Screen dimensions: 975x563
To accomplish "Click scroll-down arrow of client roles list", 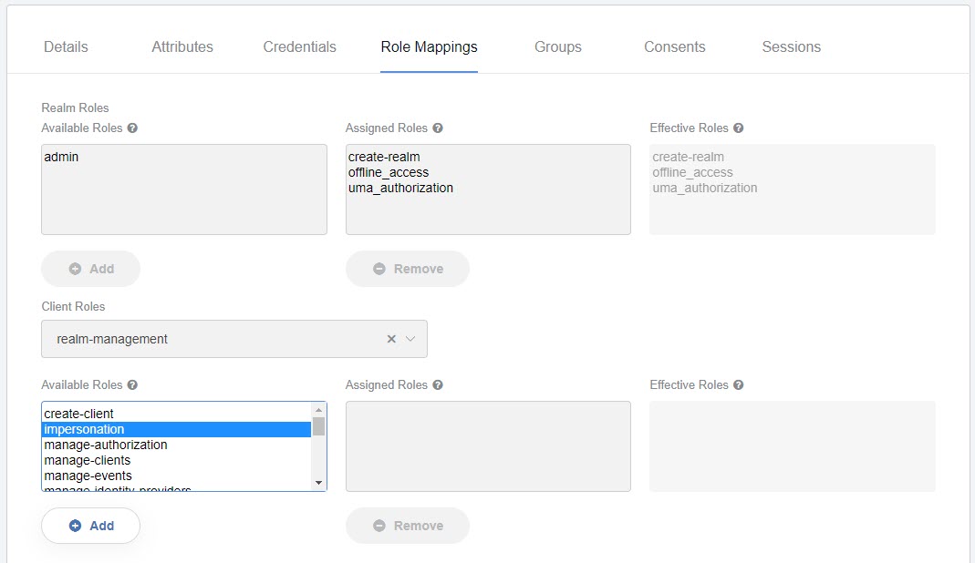I will (x=318, y=483).
